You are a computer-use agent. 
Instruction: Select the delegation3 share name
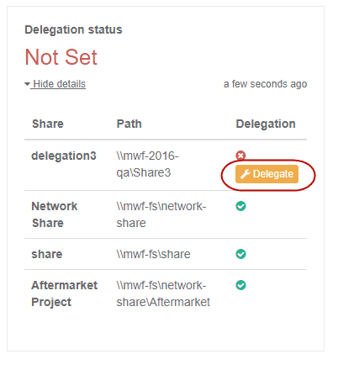coord(64,156)
